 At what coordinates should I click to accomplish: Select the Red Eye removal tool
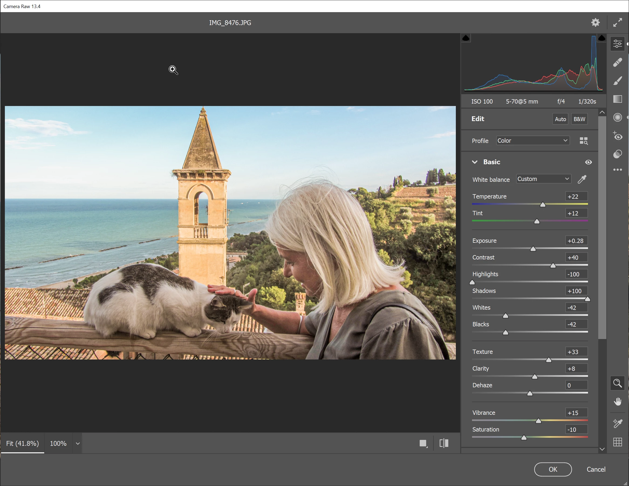coord(617,136)
